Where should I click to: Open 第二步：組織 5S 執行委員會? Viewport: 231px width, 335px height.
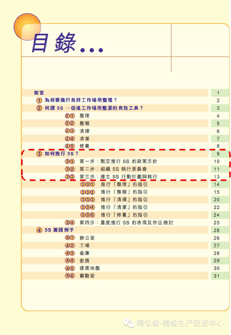click(113, 169)
